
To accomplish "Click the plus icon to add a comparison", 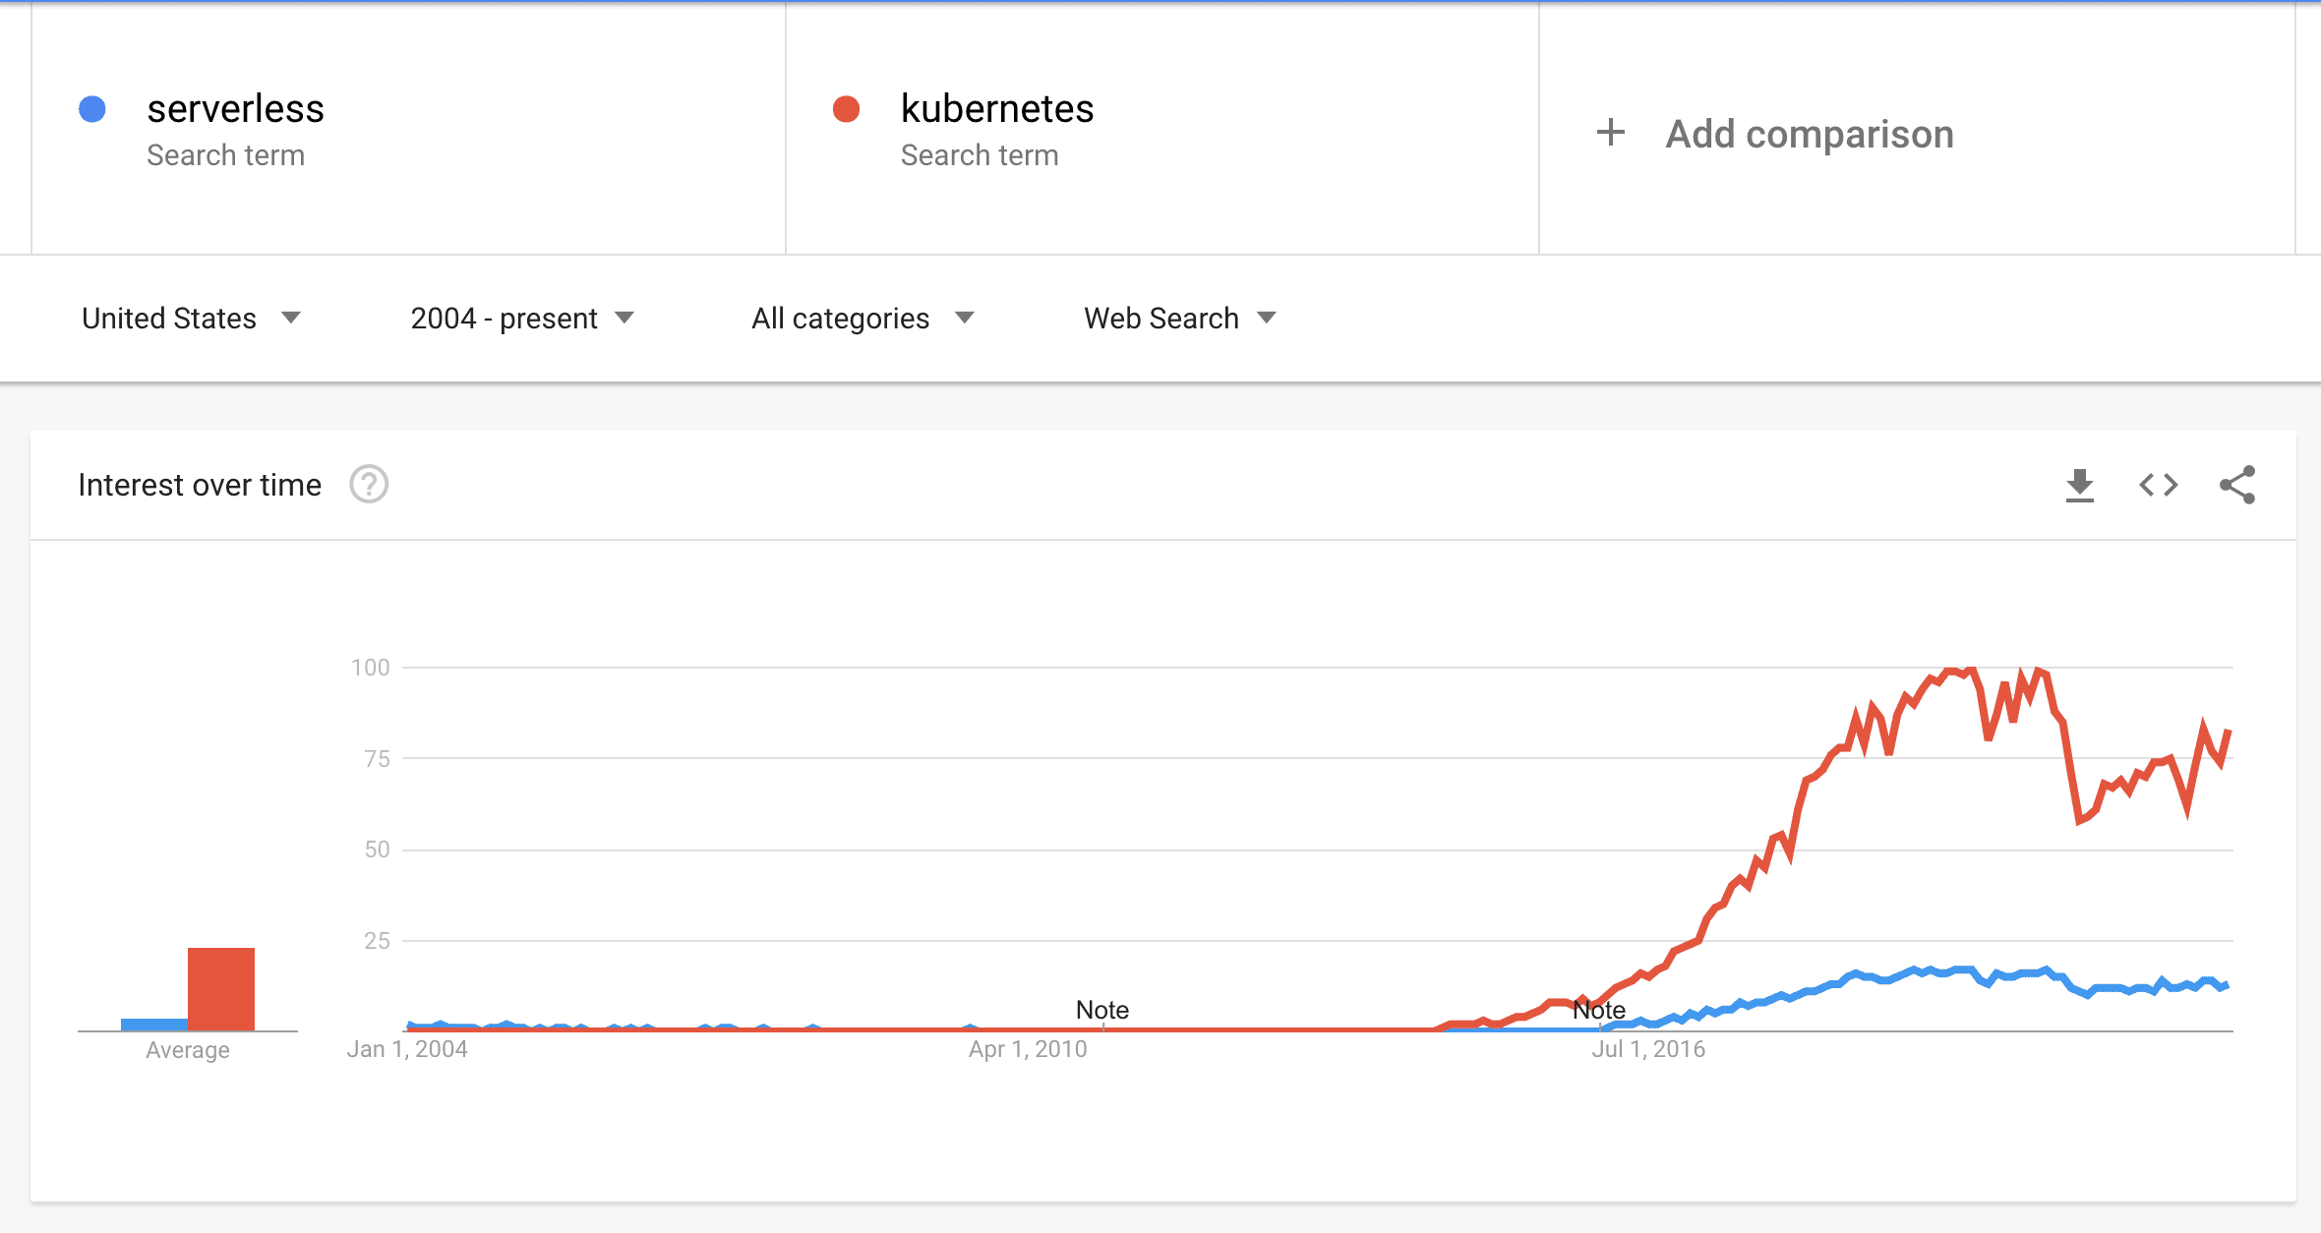I will 1610,133.
